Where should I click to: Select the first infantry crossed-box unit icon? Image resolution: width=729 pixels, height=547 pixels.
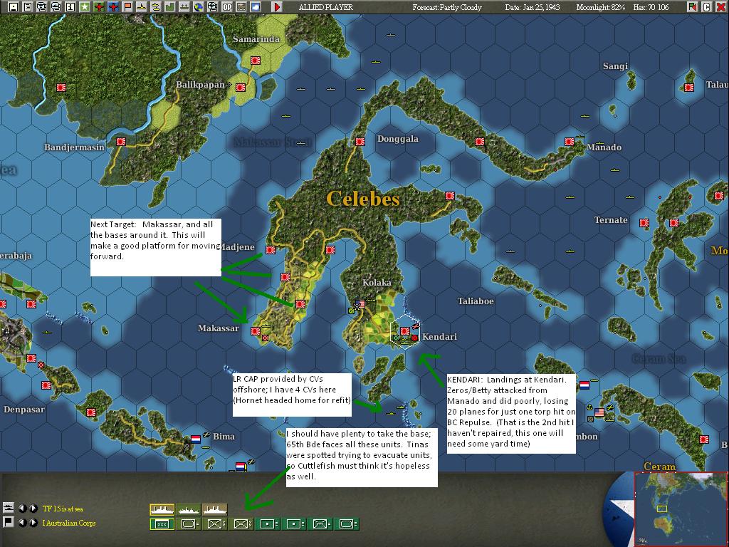215,524
